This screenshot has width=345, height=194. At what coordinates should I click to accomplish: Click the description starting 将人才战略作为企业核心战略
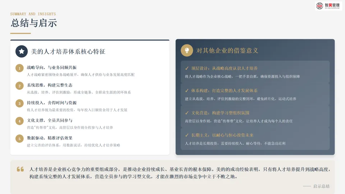pyautogui.click(x=242, y=77)
